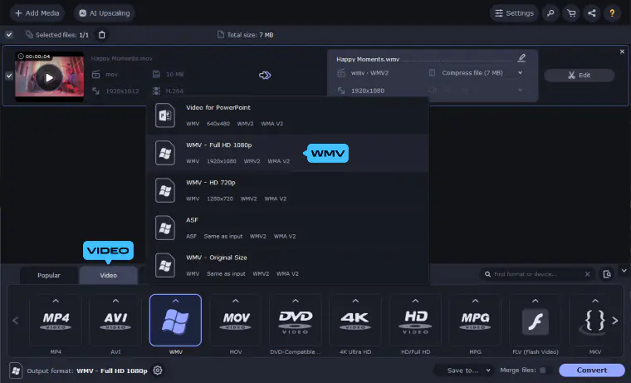Select WMV - Original Size preset
Image resolution: width=631 pixels, height=383 pixels.
(x=288, y=265)
